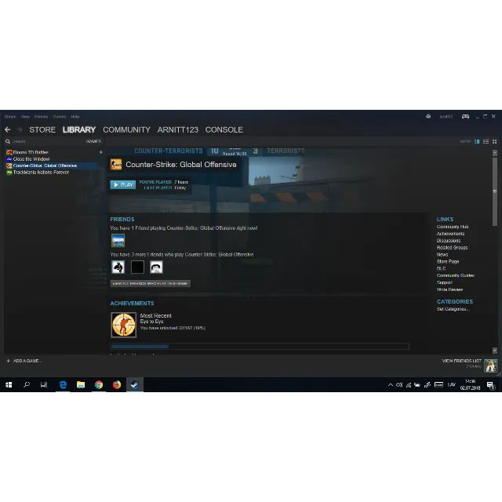The image size is (502, 502).
Task: Open the GAMES filter dropdown
Action: pos(93,141)
